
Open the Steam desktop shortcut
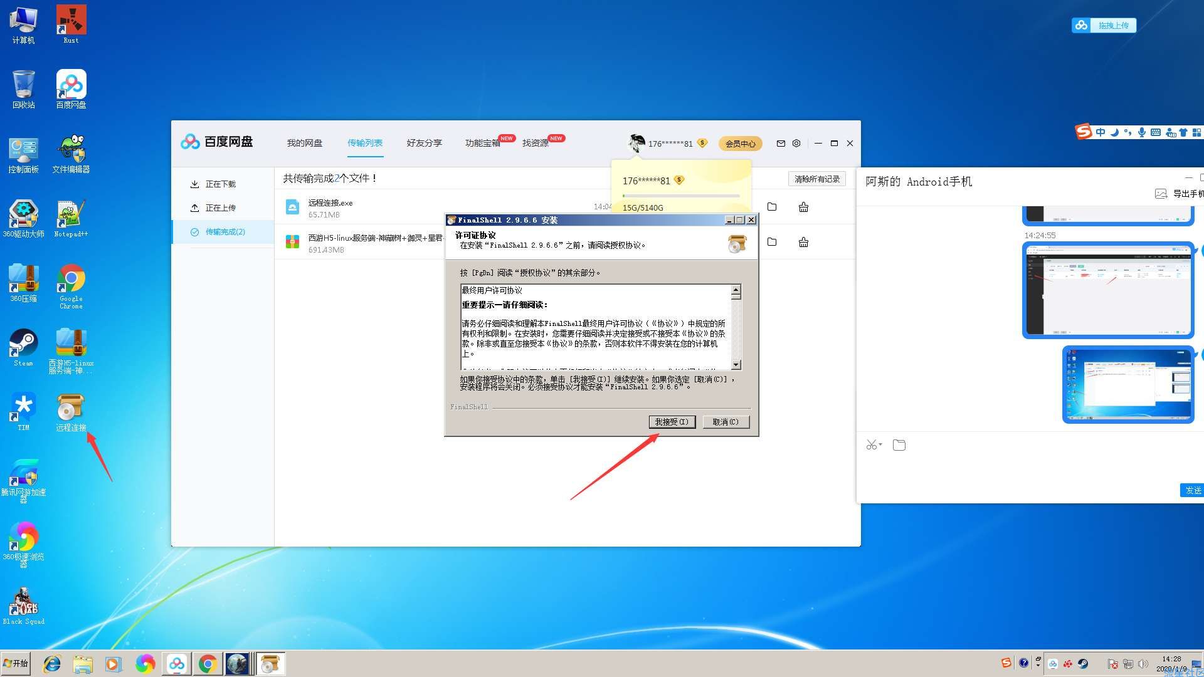click(23, 348)
